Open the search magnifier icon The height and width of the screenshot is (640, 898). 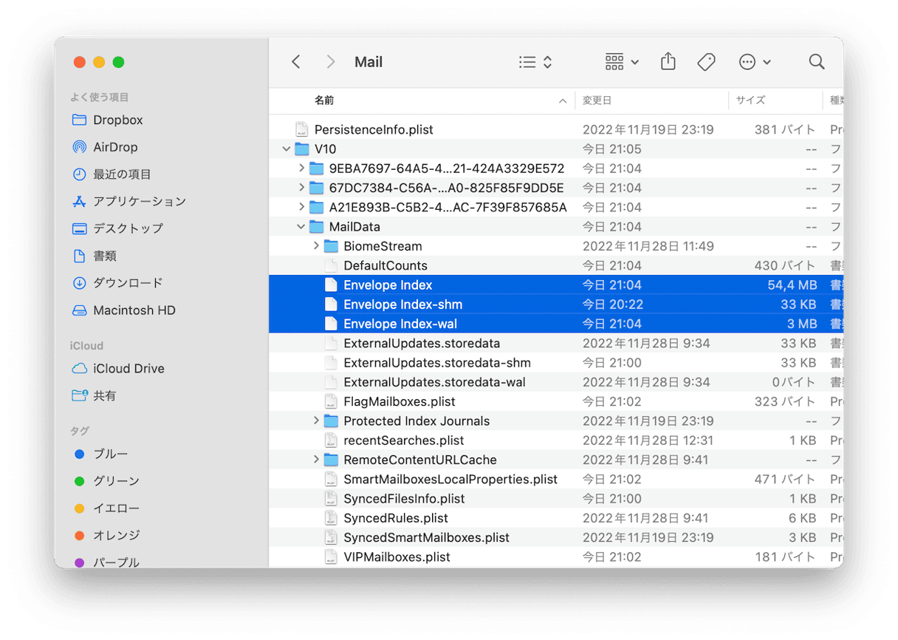click(x=816, y=62)
